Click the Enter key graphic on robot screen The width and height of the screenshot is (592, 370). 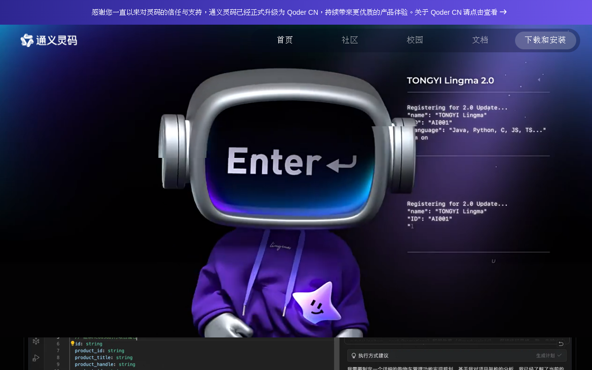292,161
